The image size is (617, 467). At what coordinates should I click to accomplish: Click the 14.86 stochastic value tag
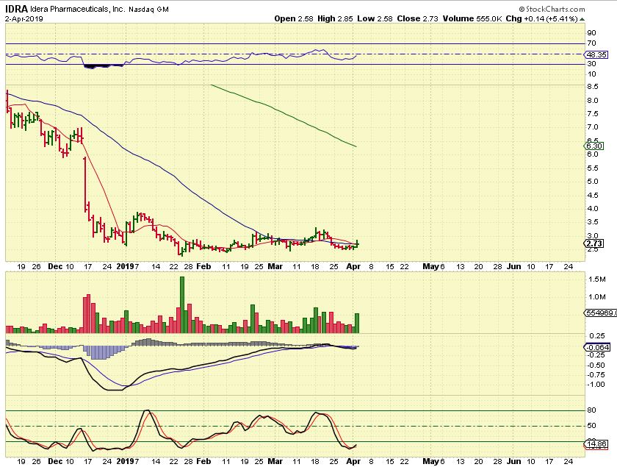596,444
